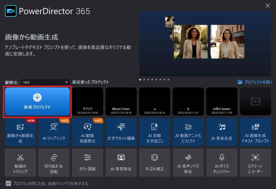The height and width of the screenshot is (189, 276).
Task: Click the 画像から動画生成 heading
Action: tap(31, 37)
